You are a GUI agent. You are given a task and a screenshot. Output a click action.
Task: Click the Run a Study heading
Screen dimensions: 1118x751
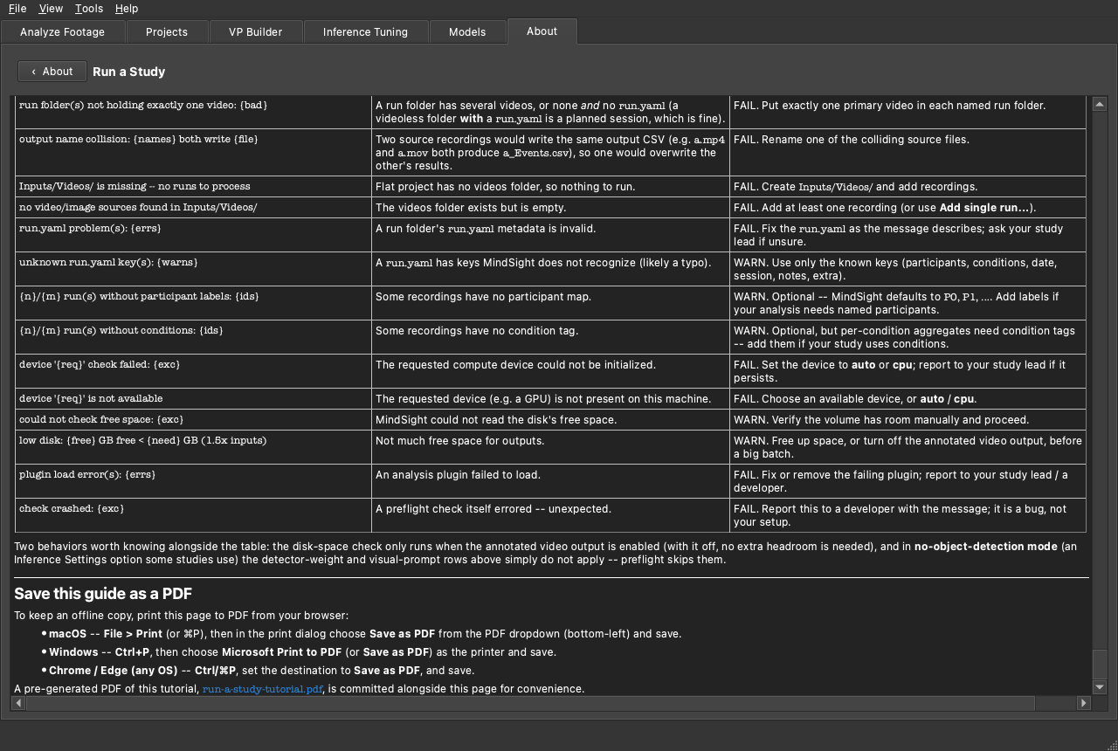click(x=128, y=72)
